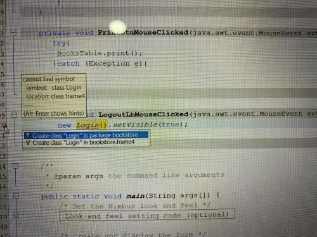Click the PrintBtnMouseClicked method name
Viewport: 317px width, 237px height.
(x=143, y=33)
